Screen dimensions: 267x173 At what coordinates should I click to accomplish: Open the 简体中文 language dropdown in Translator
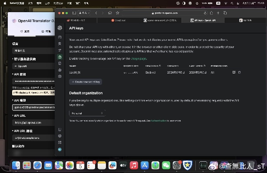(33, 51)
